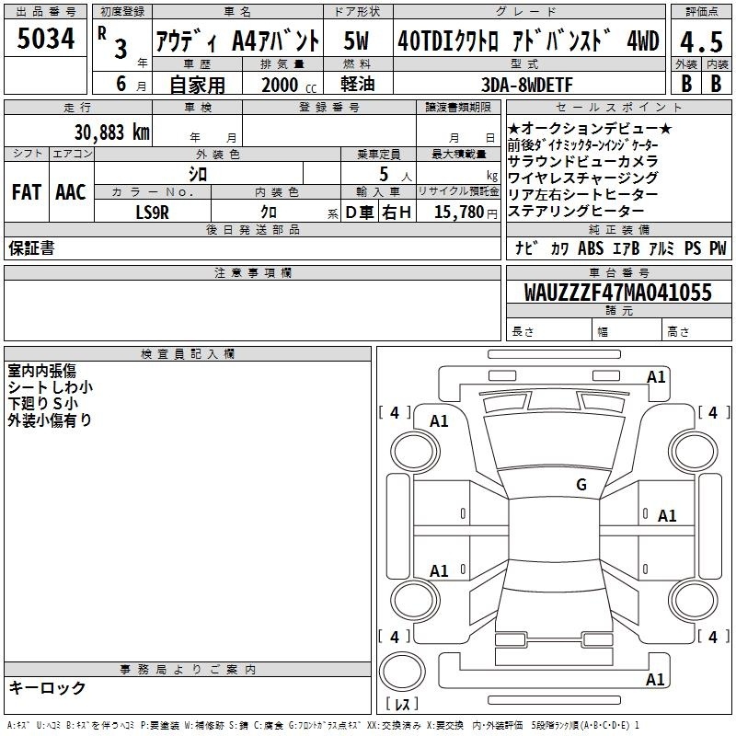
Task: Click the G windshield mark on car diagram
Action: [581, 485]
